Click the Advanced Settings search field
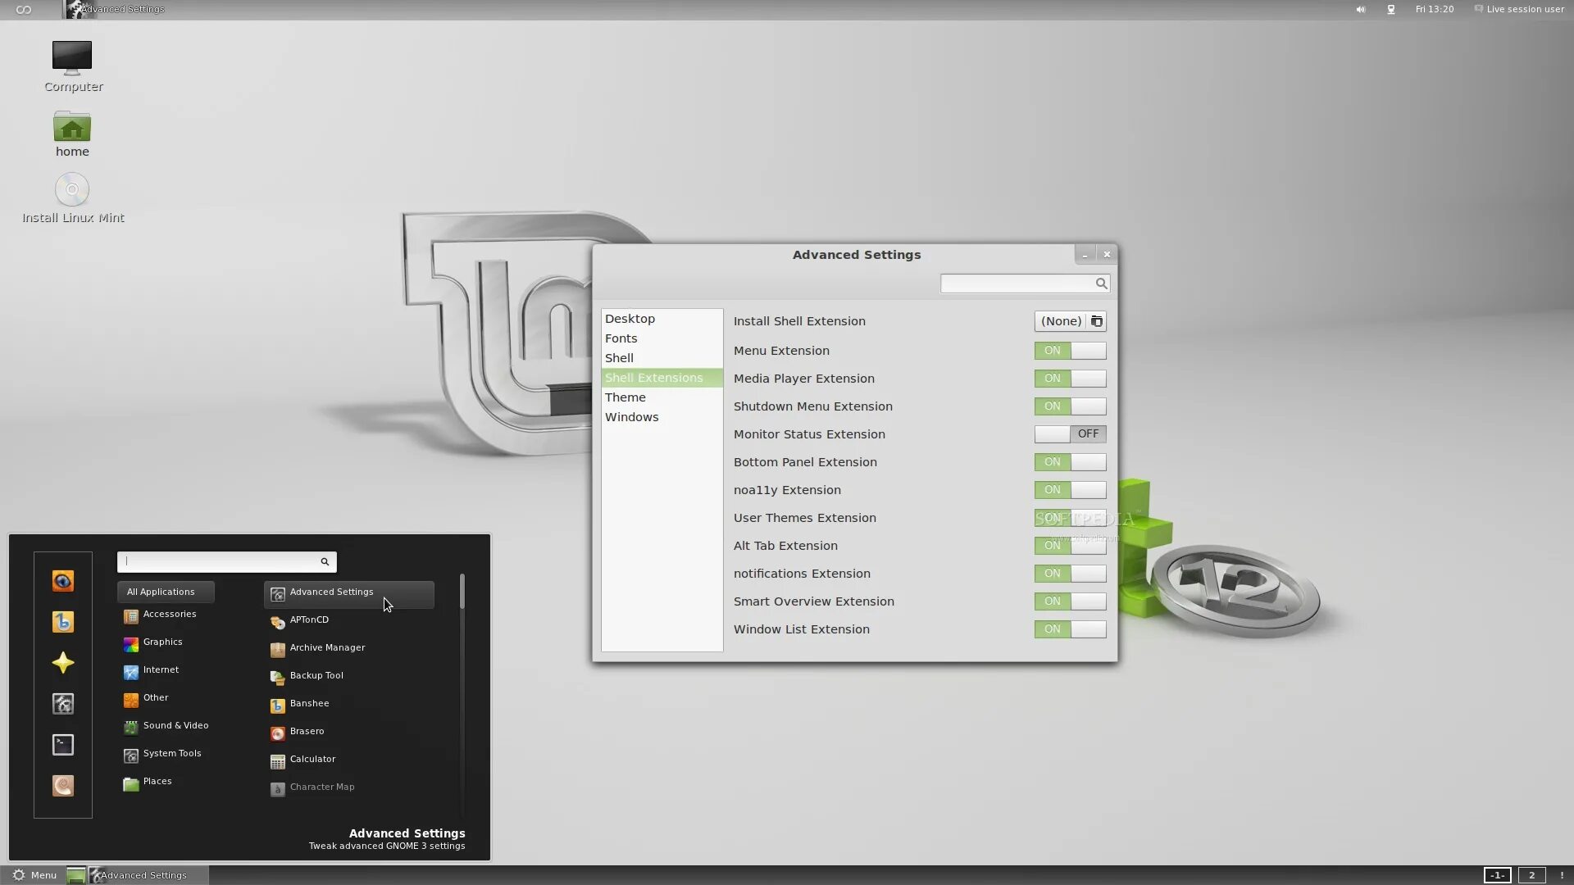 [1017, 284]
